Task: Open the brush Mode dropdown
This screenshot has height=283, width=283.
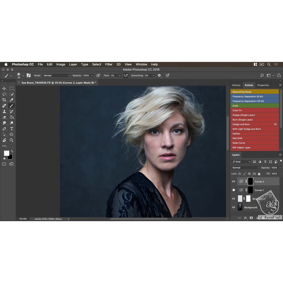Action: (56, 75)
